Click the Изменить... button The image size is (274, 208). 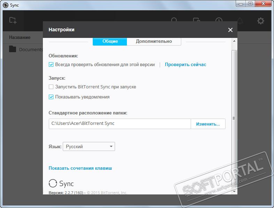click(x=208, y=124)
